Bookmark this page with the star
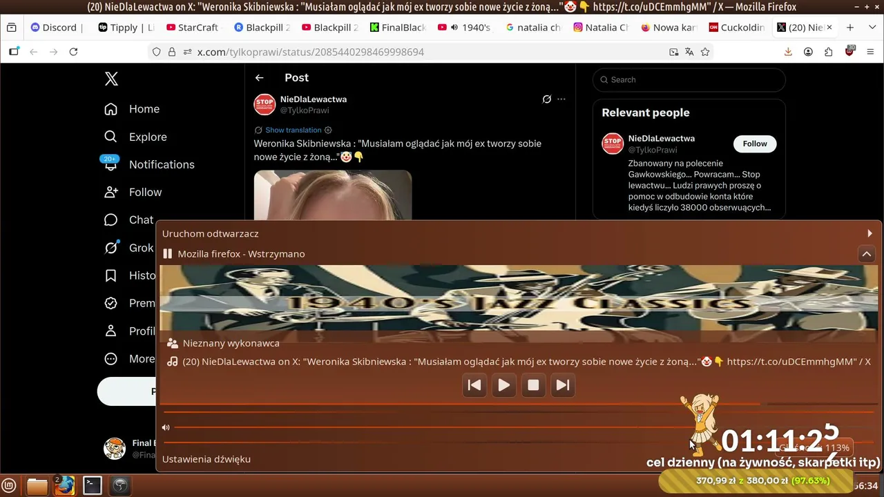Image resolution: width=884 pixels, height=497 pixels. 705,52
